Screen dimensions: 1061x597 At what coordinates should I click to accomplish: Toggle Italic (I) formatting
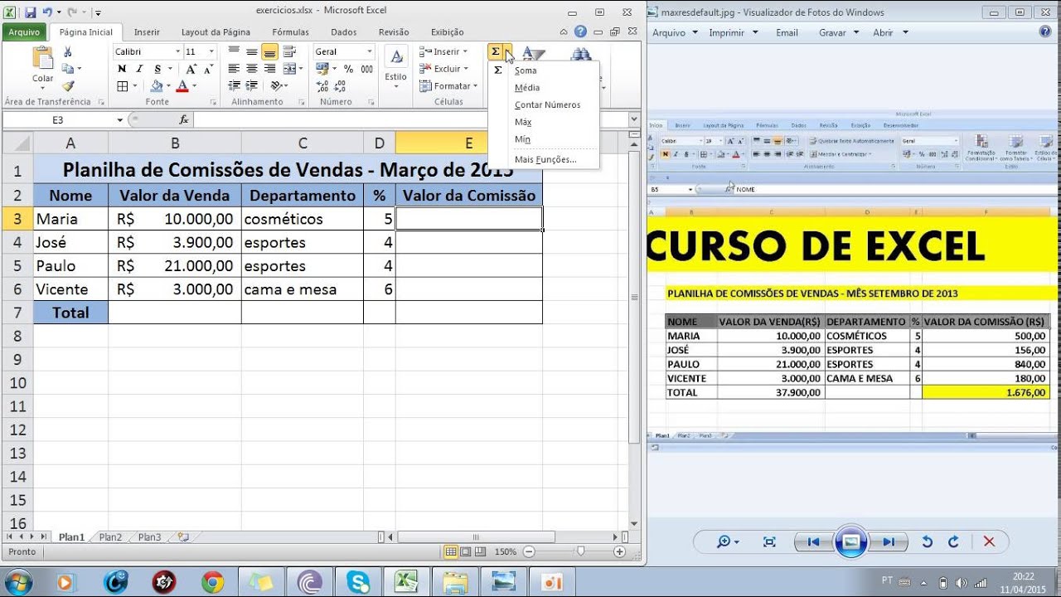[139, 69]
